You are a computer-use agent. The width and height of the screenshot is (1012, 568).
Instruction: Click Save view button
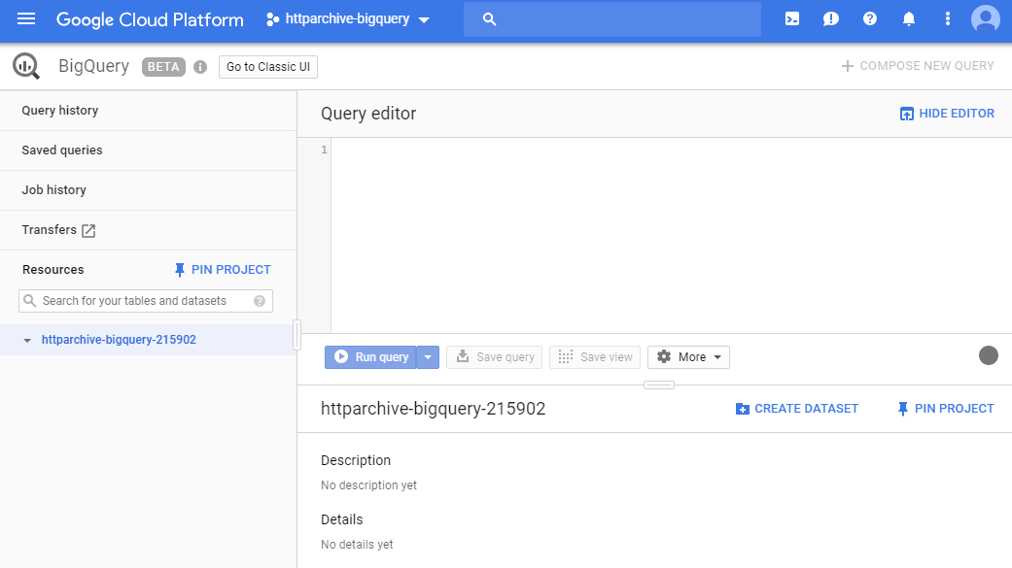(x=594, y=357)
